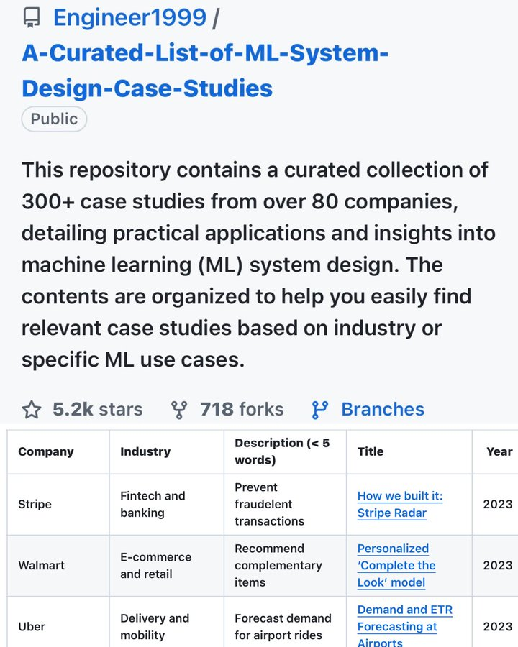Click the fork icon beside 718 forks
The height and width of the screenshot is (647, 518).
click(179, 410)
